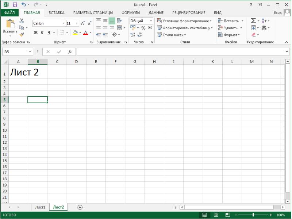Image resolution: width=292 pixels, height=219 pixels.
Task: Click the Insert Function fx icon
Action: click(x=70, y=52)
